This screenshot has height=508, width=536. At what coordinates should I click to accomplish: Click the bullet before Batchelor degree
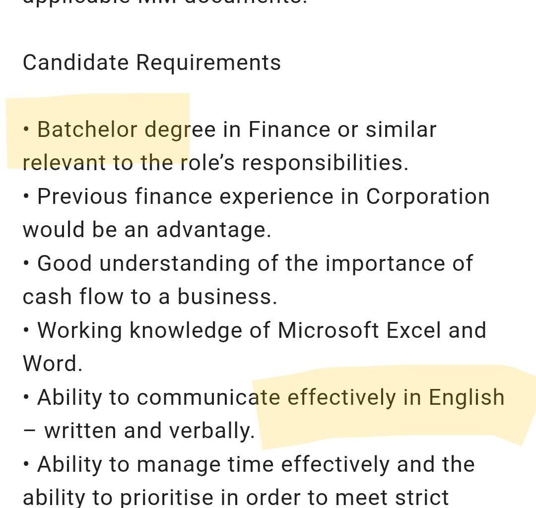click(26, 129)
